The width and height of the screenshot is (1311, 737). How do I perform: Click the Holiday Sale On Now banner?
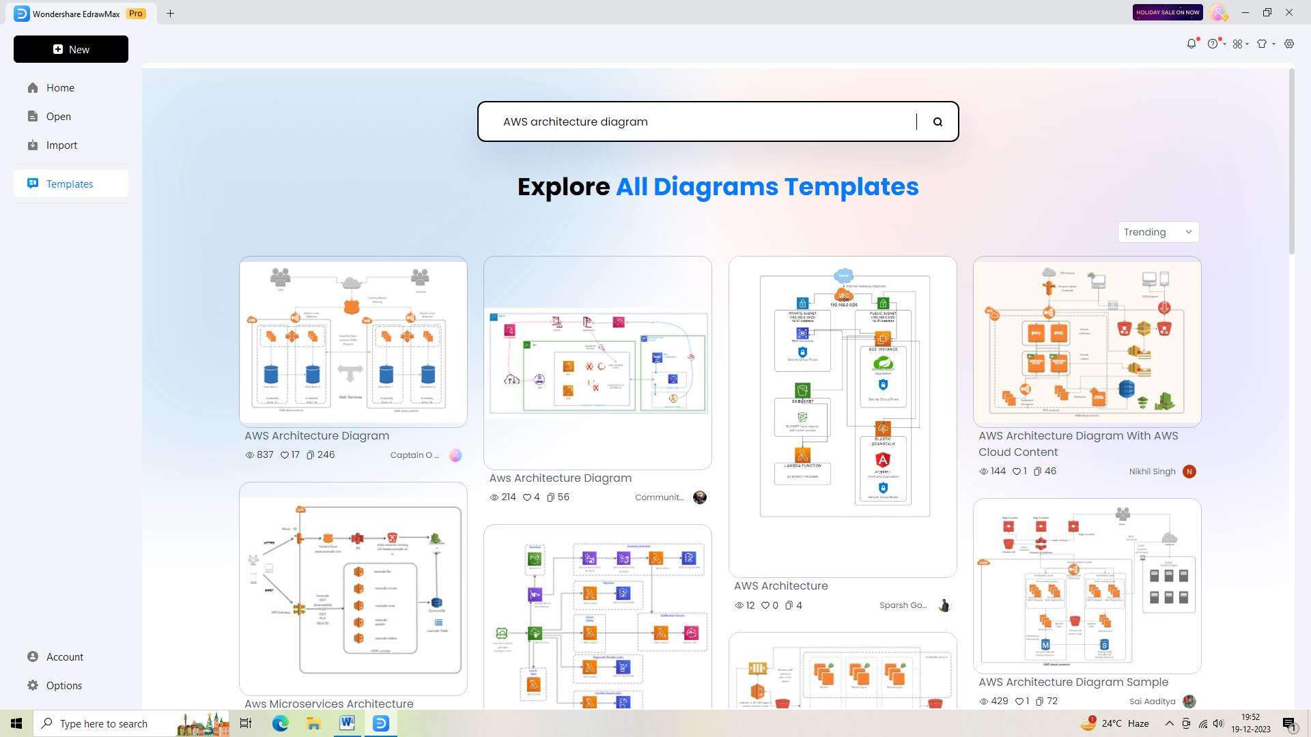click(x=1167, y=12)
